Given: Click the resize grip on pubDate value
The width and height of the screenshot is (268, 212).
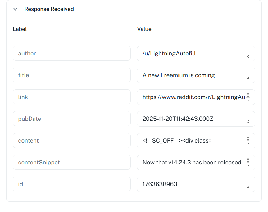Looking at the screenshot, I should point(248,122).
